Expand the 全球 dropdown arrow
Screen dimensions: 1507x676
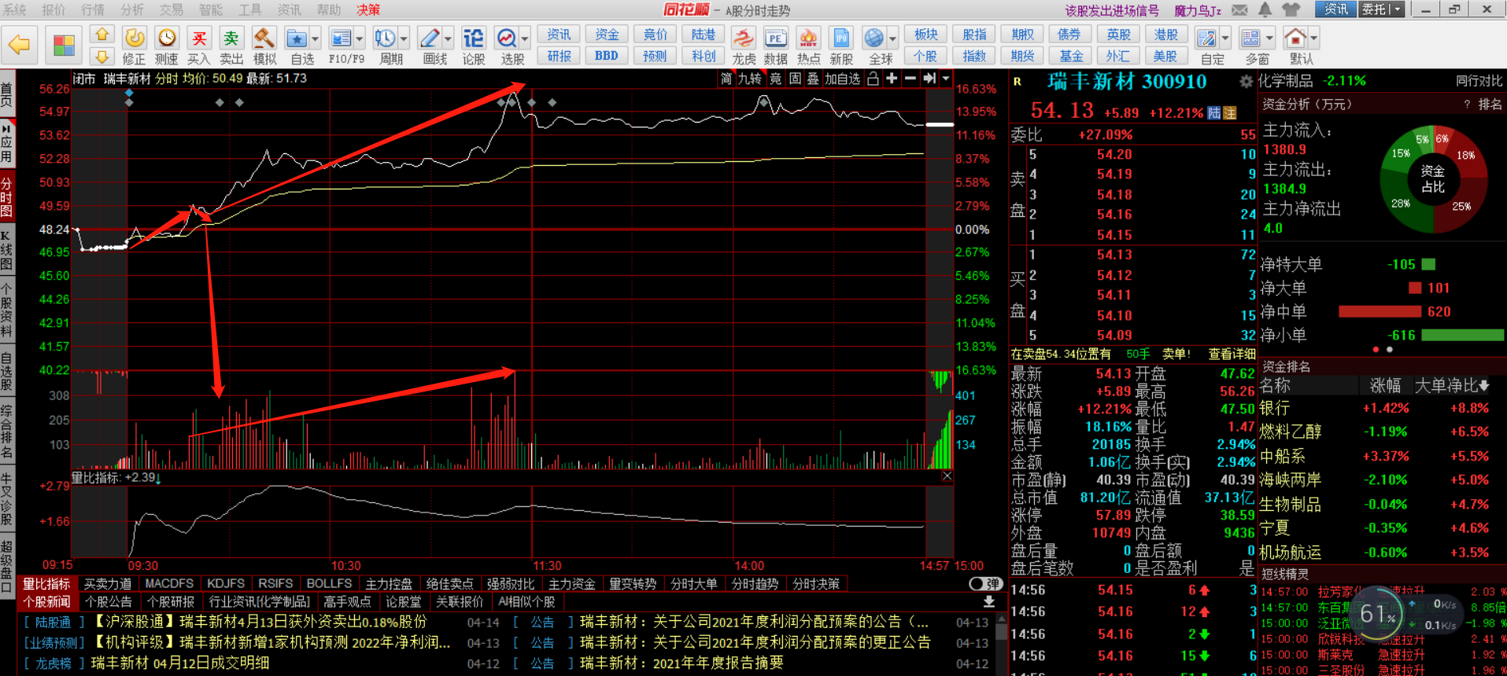point(892,39)
